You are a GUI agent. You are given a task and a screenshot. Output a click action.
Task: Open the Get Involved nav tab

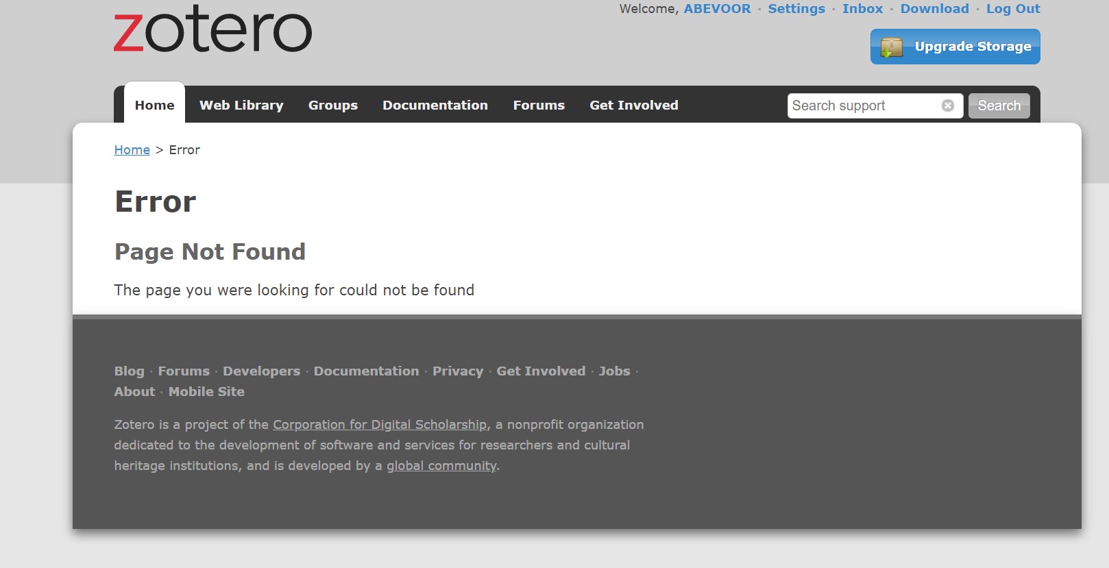point(634,105)
